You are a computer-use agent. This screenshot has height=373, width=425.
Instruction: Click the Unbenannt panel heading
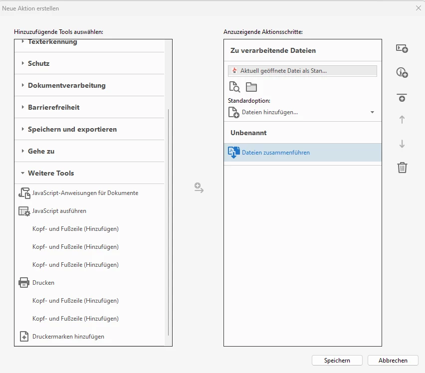[248, 133]
